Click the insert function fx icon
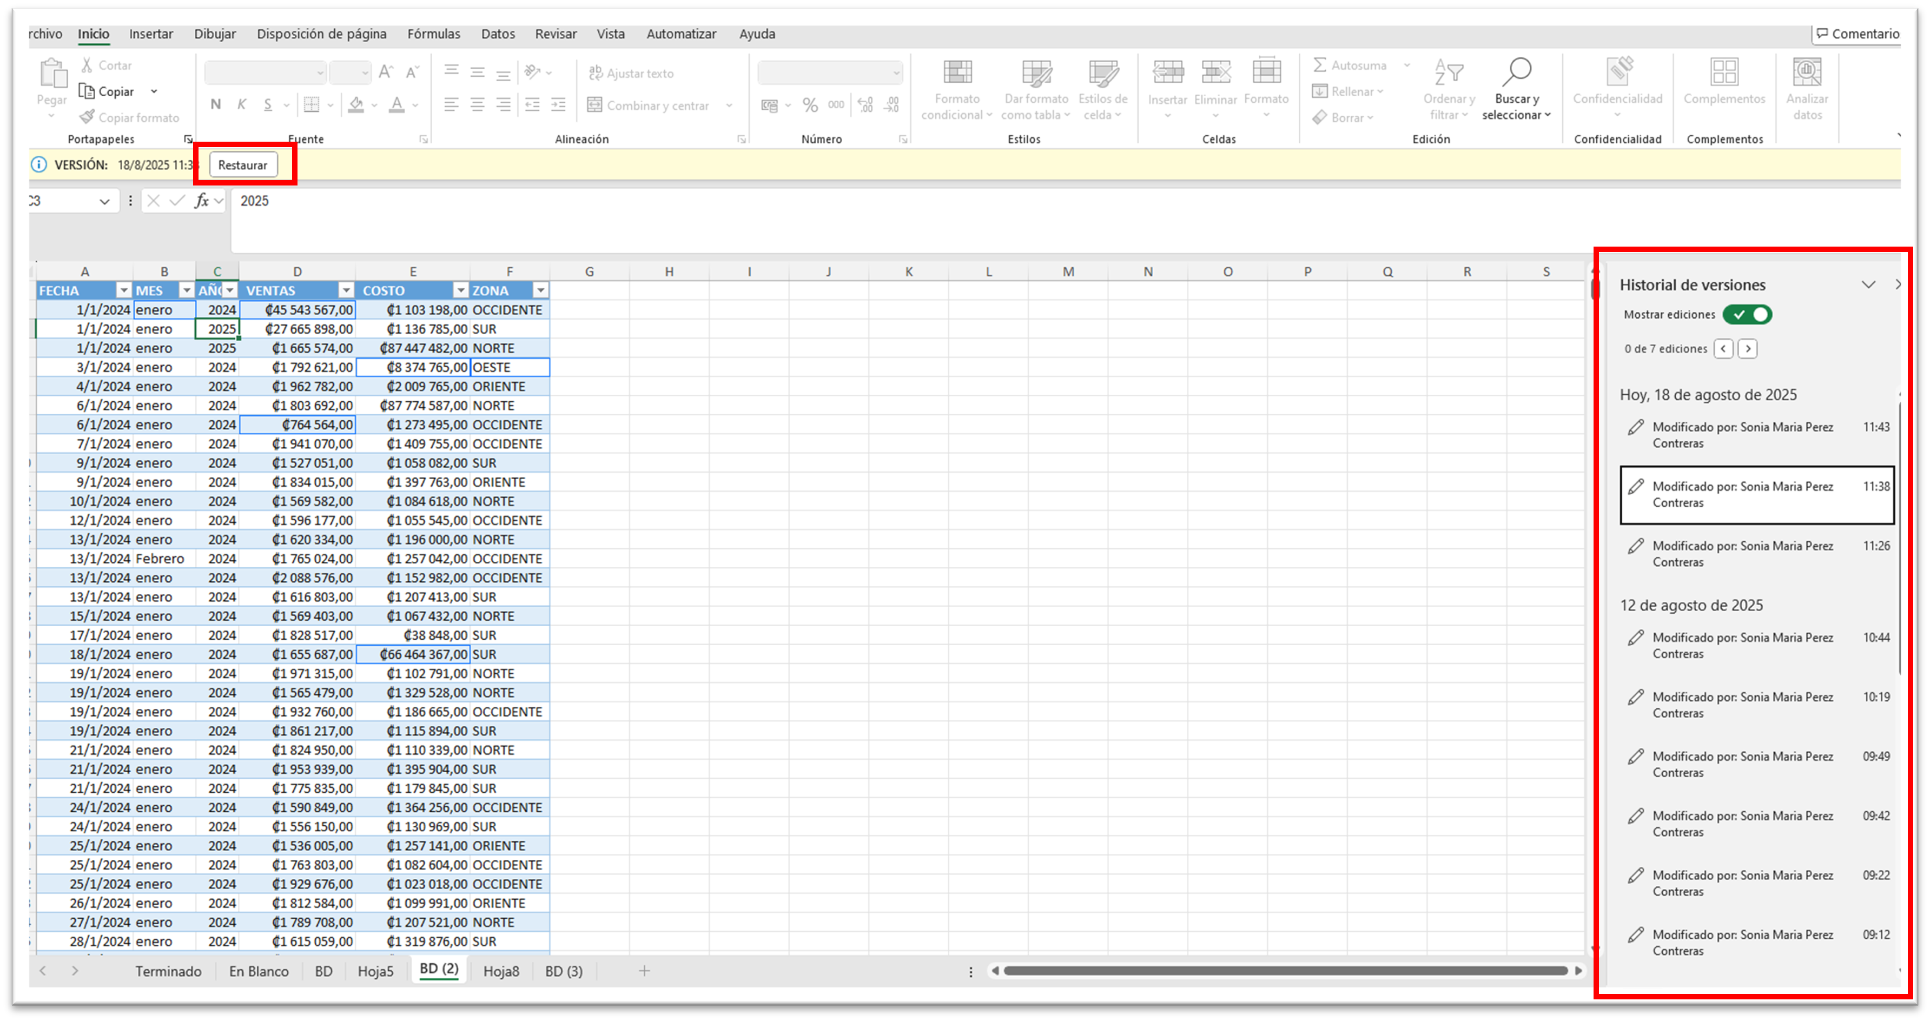Image resolution: width=1930 pixels, height=1021 pixels. pyautogui.click(x=202, y=201)
